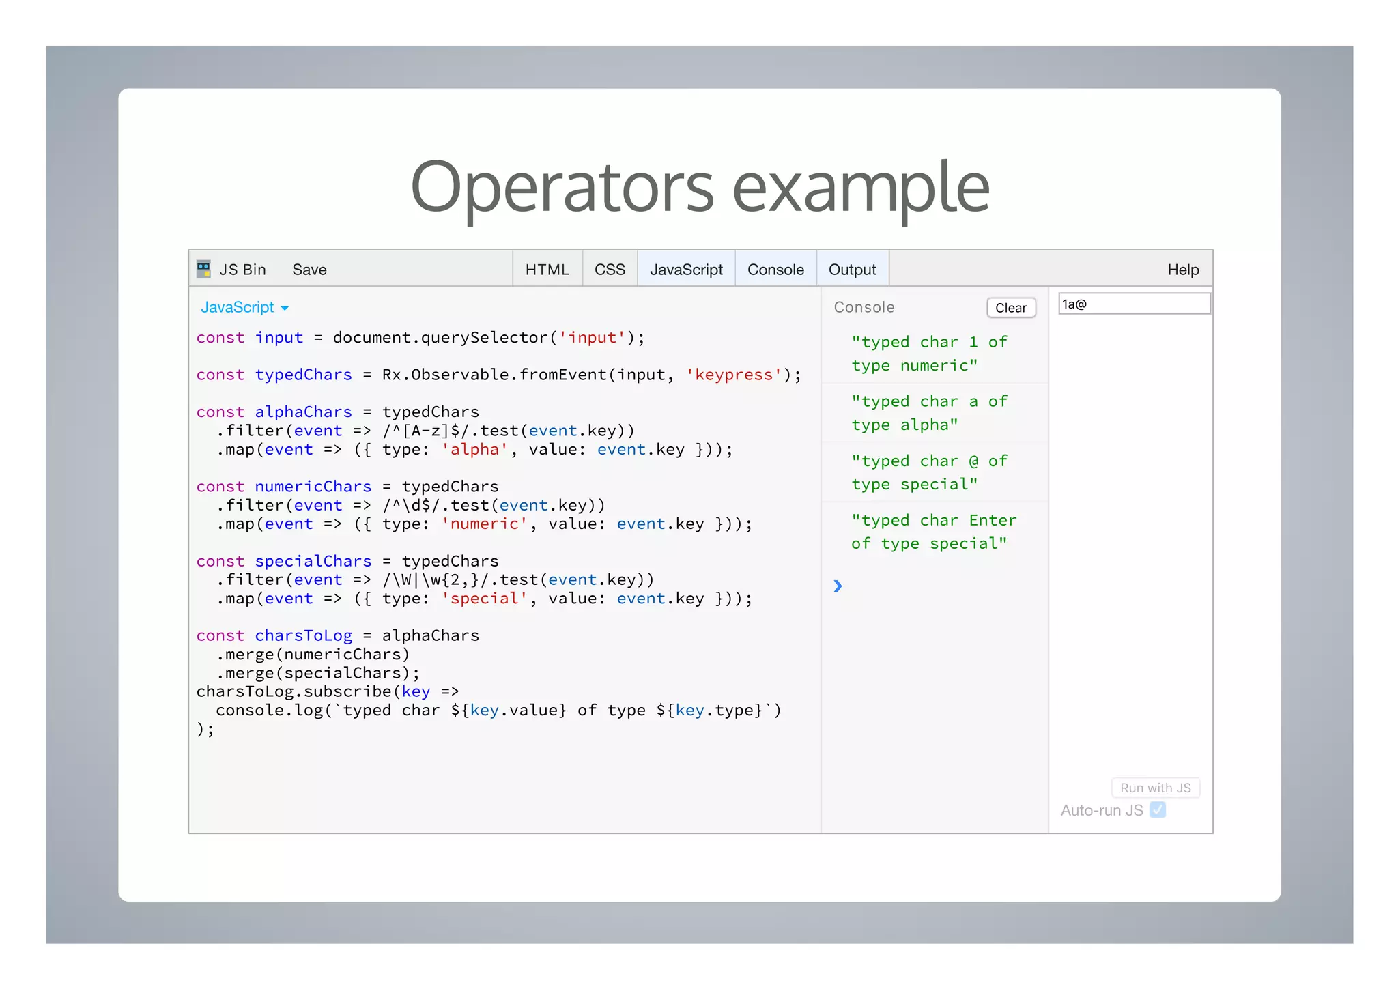The height and width of the screenshot is (989, 1398).
Task: Click the Console panel heading
Action: click(x=864, y=307)
